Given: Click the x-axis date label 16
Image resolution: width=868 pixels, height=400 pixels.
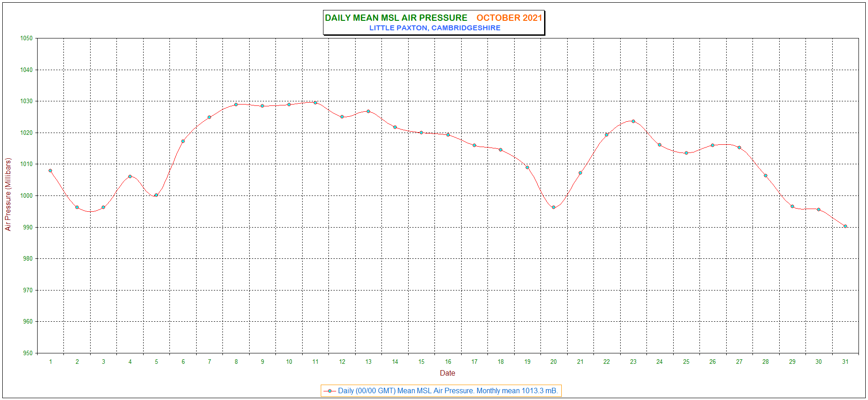Looking at the screenshot, I should click(x=448, y=362).
